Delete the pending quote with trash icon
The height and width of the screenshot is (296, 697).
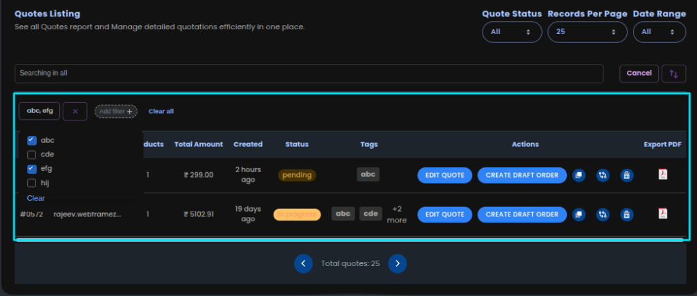click(626, 175)
